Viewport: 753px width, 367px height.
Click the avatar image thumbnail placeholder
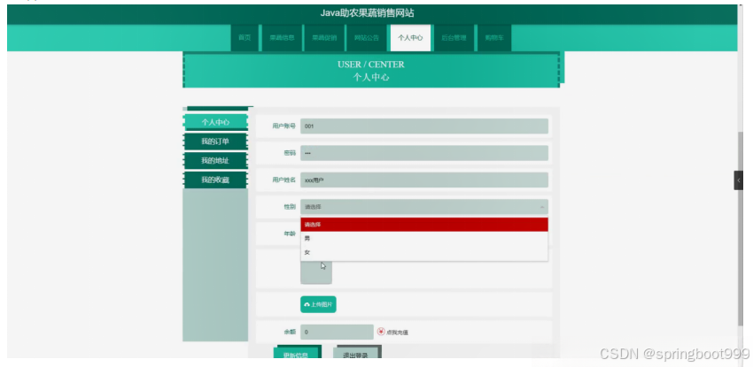(316, 272)
